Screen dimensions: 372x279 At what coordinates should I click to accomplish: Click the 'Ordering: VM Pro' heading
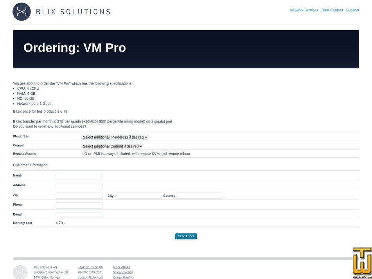click(74, 48)
